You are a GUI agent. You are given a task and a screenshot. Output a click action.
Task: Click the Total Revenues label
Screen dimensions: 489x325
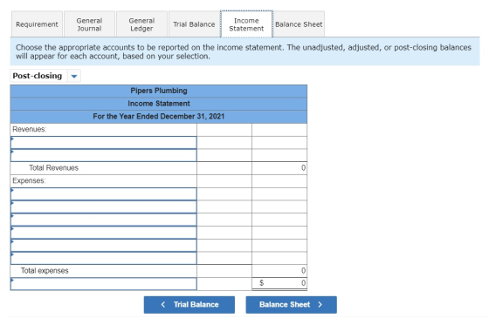(x=53, y=168)
